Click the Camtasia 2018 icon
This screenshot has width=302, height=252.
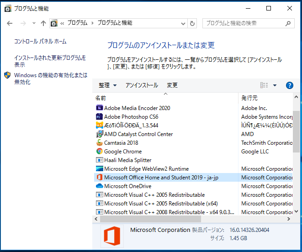[x=100, y=142]
